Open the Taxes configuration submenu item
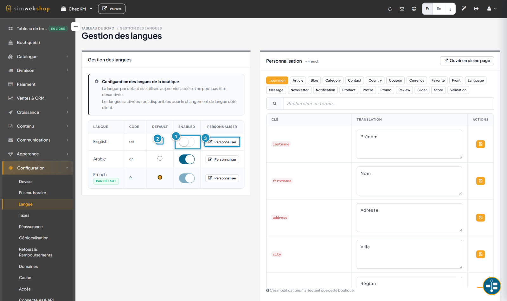The width and height of the screenshot is (507, 301). 24,215
